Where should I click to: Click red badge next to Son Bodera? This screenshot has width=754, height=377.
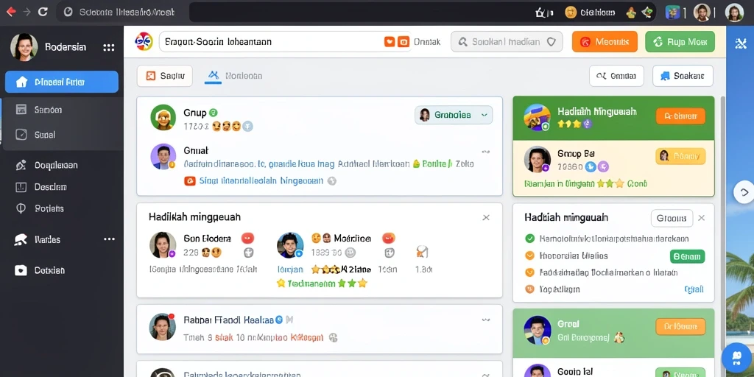coord(247,238)
